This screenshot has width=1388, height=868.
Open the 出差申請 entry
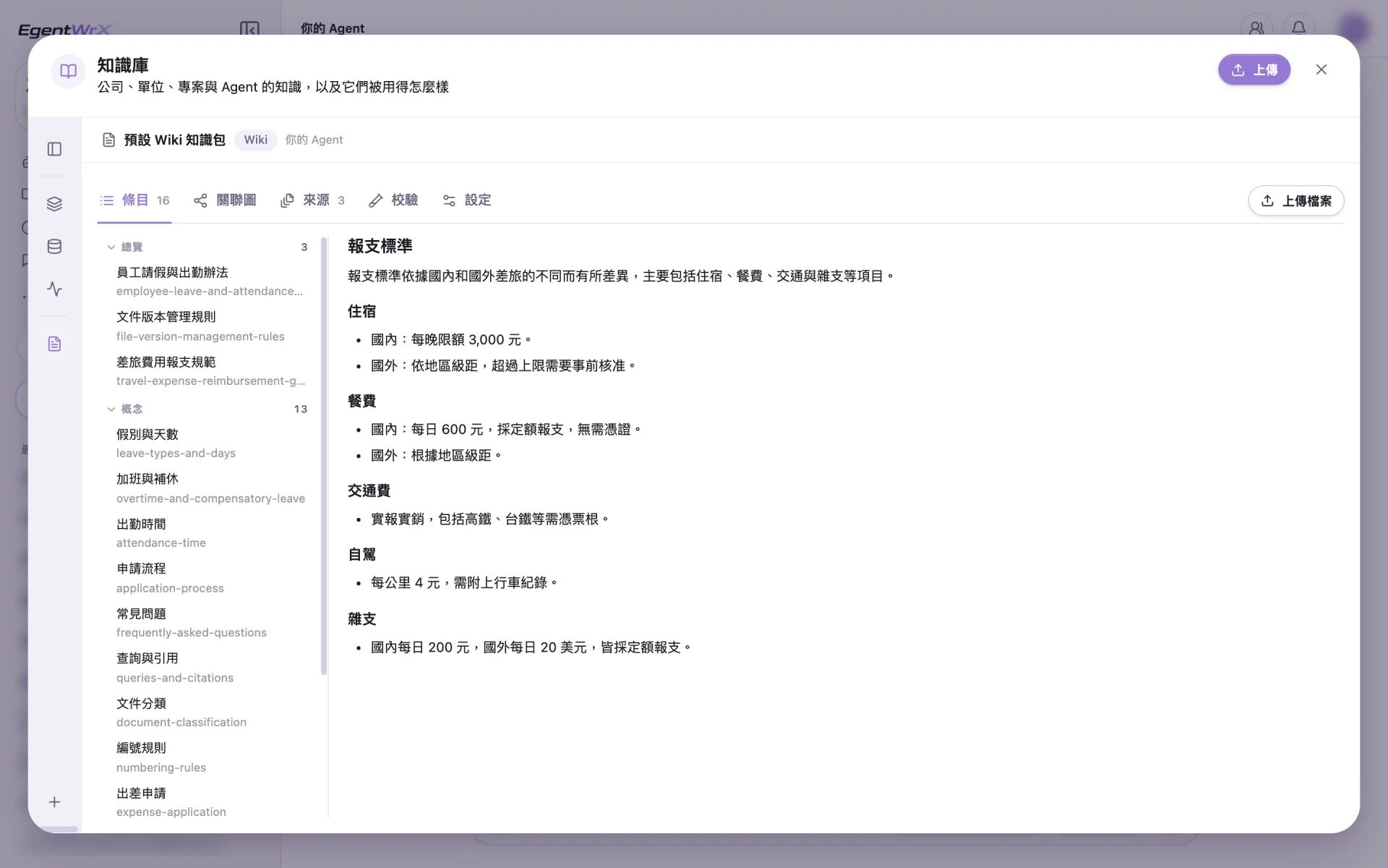pyautogui.click(x=210, y=802)
